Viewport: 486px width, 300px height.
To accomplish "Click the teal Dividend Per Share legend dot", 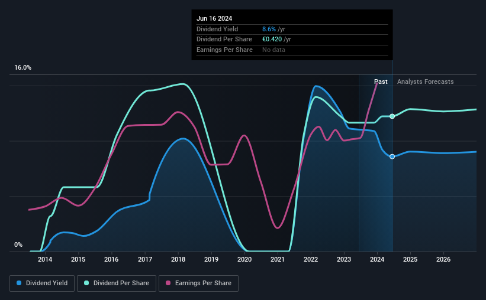I will (x=86, y=283).
